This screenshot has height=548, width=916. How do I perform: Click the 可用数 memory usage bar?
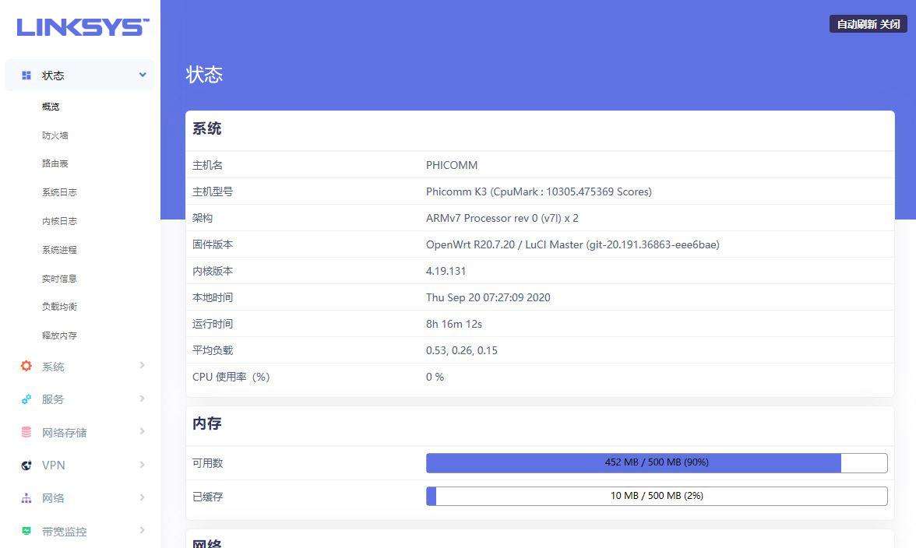coord(656,462)
